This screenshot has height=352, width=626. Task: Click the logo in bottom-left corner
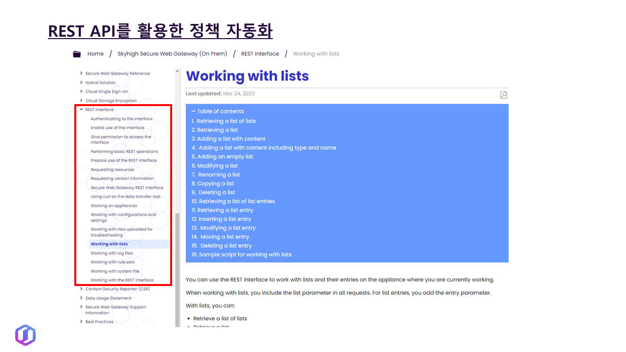tap(25, 335)
